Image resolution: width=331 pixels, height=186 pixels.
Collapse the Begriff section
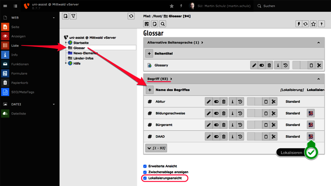(319, 79)
